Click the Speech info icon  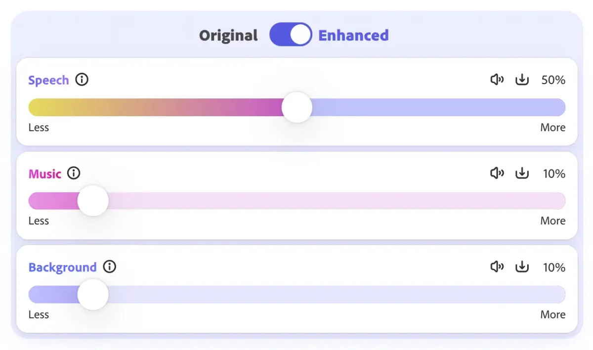82,80
